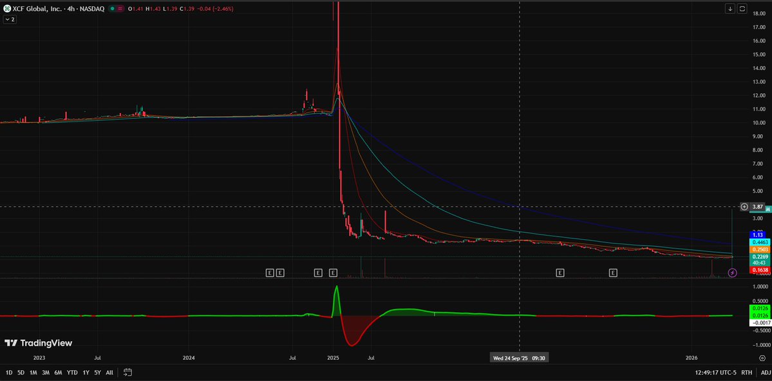Collapse the indicator legend showing 2
Screen dimensions: 772x381
9,19
